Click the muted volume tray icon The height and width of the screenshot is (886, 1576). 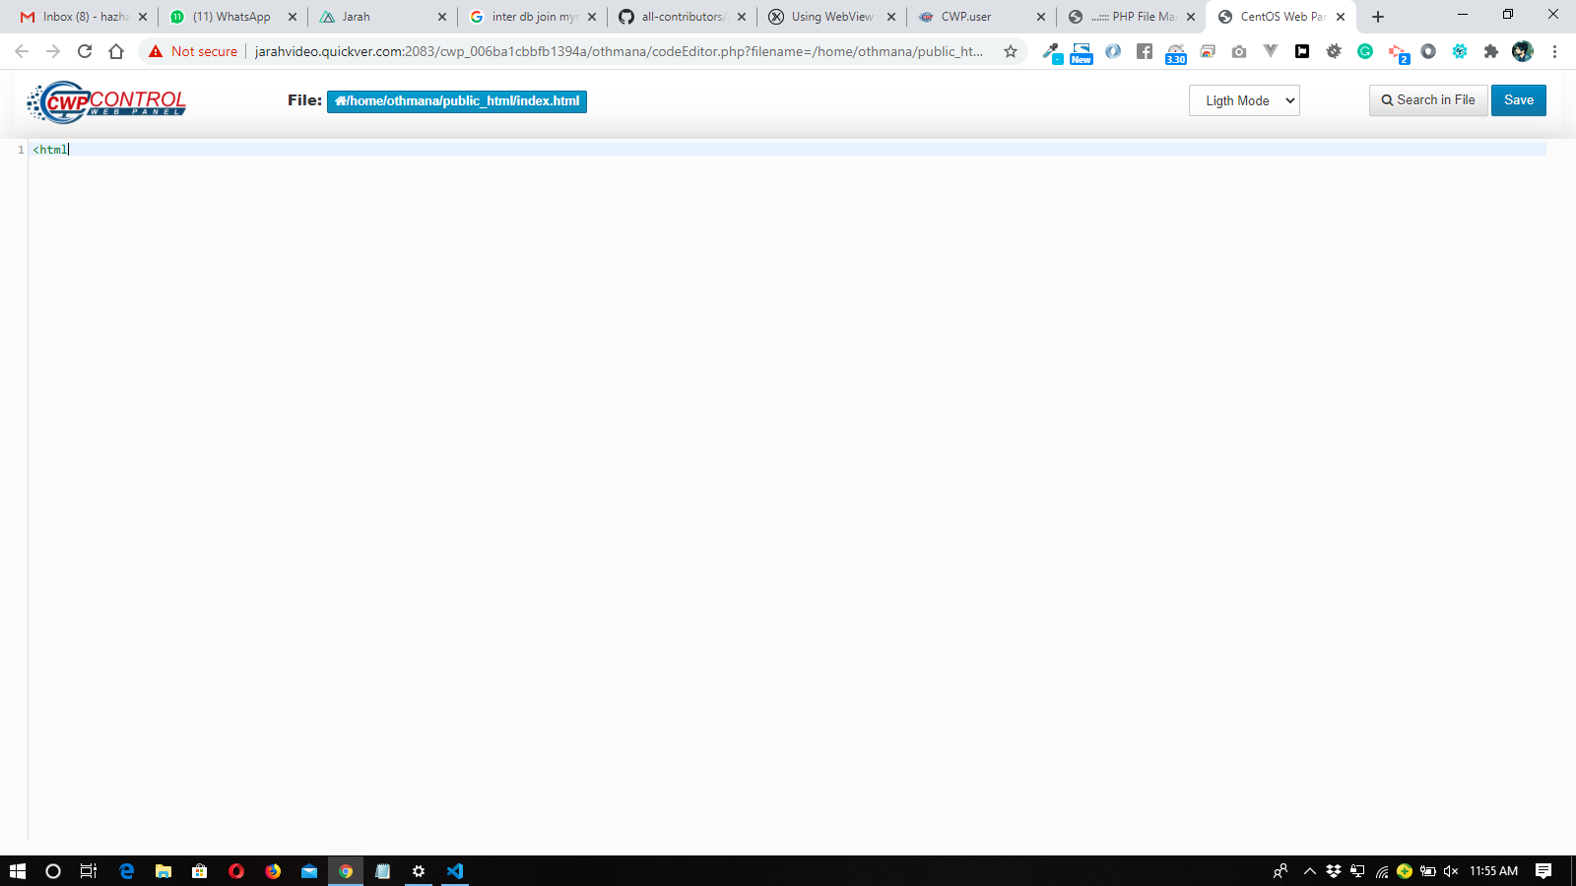tap(1450, 871)
